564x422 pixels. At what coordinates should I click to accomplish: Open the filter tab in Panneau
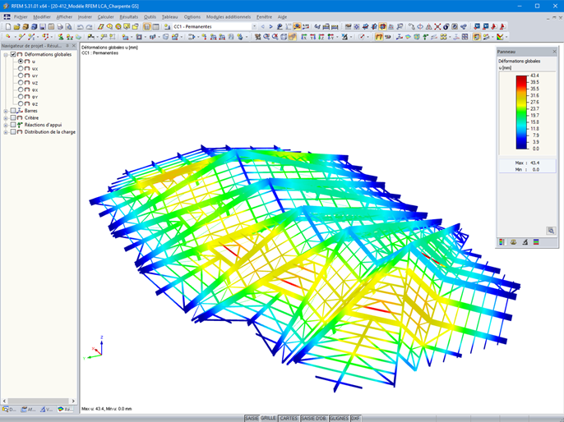(525, 242)
